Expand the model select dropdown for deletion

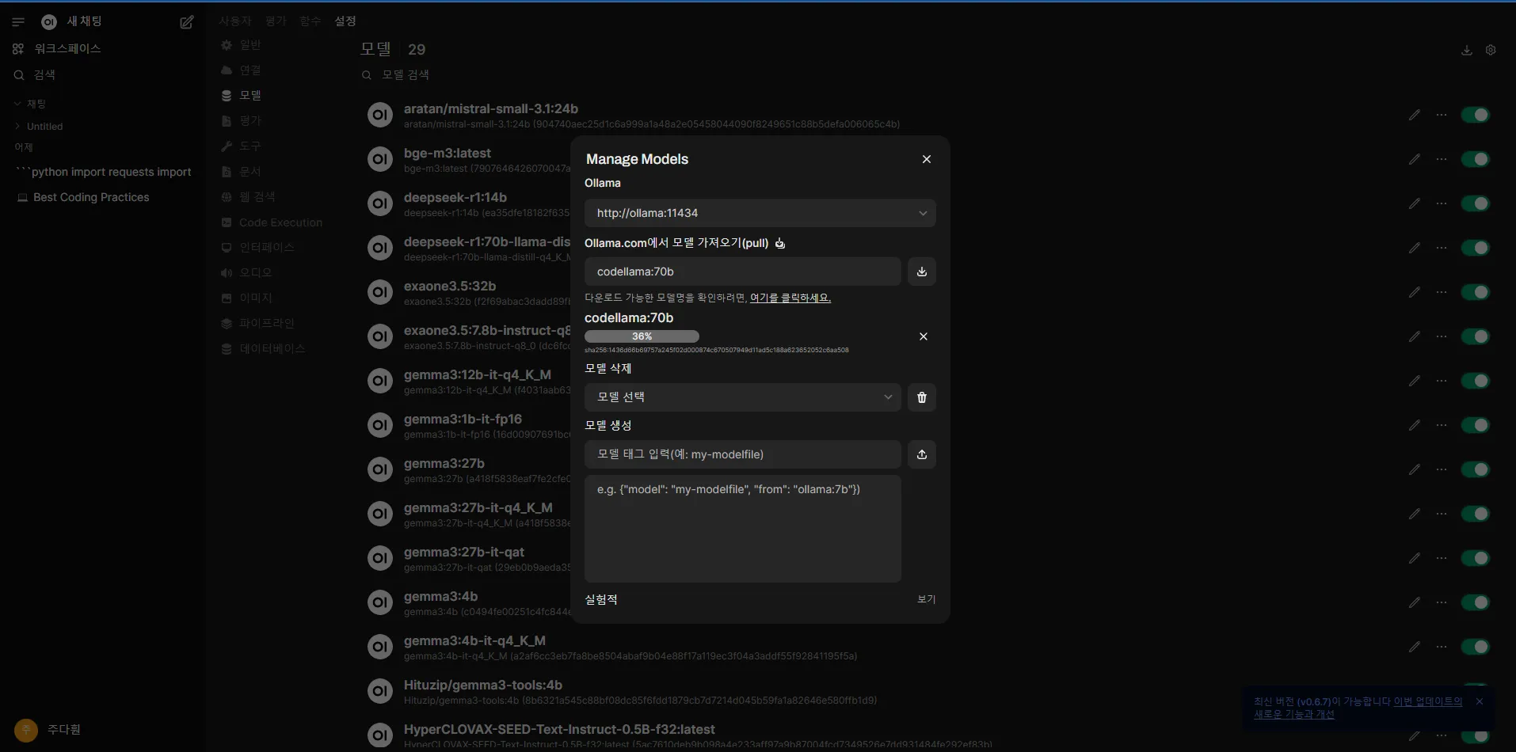coord(742,397)
